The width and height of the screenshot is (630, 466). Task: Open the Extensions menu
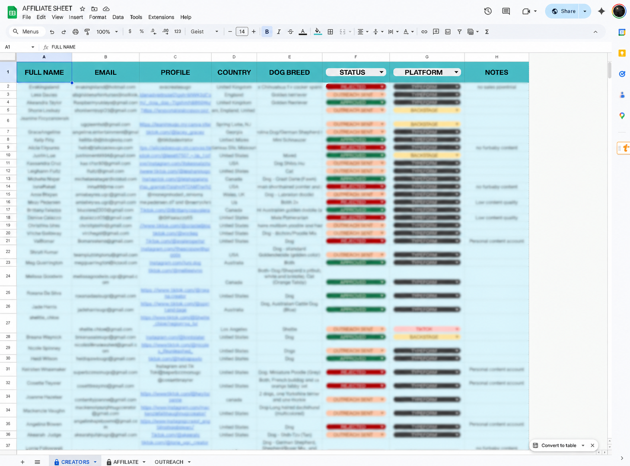pyautogui.click(x=161, y=17)
